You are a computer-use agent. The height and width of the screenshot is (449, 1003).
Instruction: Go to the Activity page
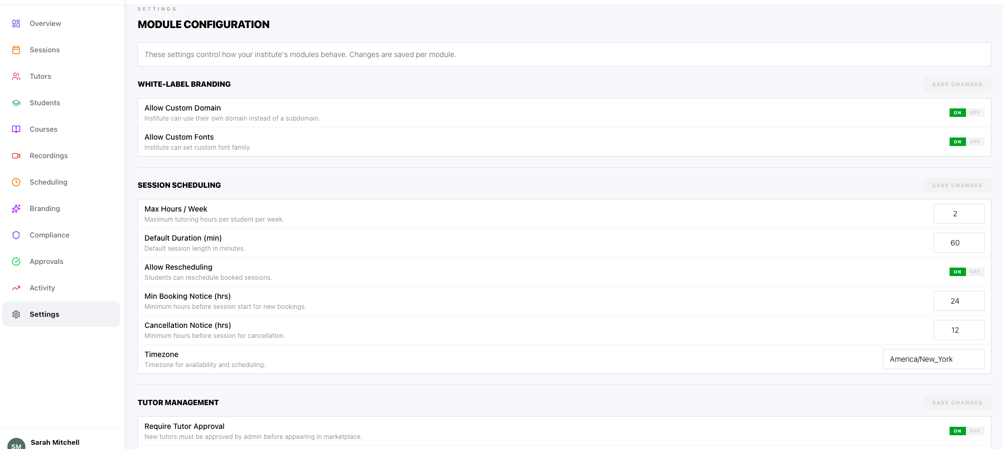coord(42,288)
